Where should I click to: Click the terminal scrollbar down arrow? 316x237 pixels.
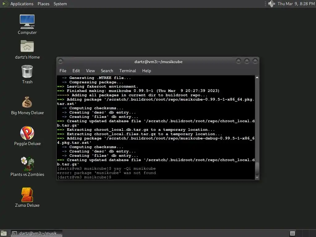[257, 177]
